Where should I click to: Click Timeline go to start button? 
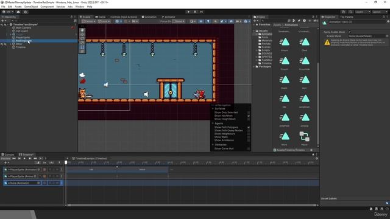[14, 158]
